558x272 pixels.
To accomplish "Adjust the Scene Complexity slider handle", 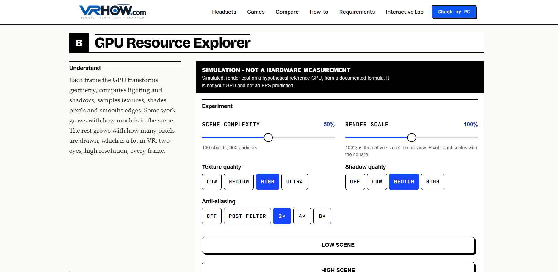I will tap(268, 138).
